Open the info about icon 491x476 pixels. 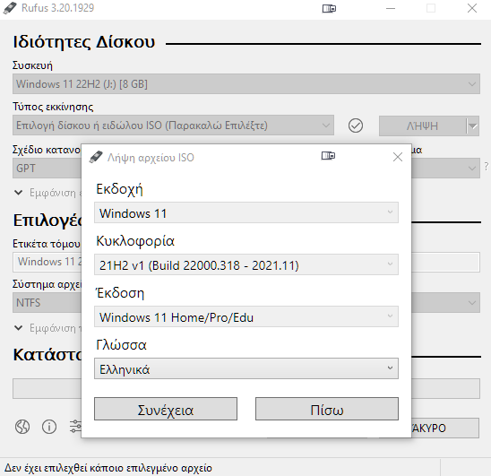click(49, 427)
